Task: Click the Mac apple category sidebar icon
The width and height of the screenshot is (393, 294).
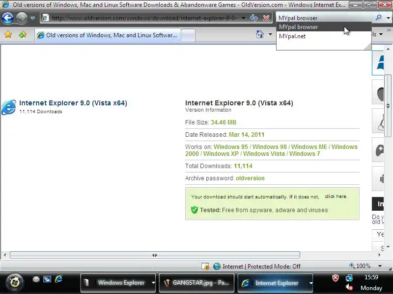Action: pyautogui.click(x=379, y=93)
